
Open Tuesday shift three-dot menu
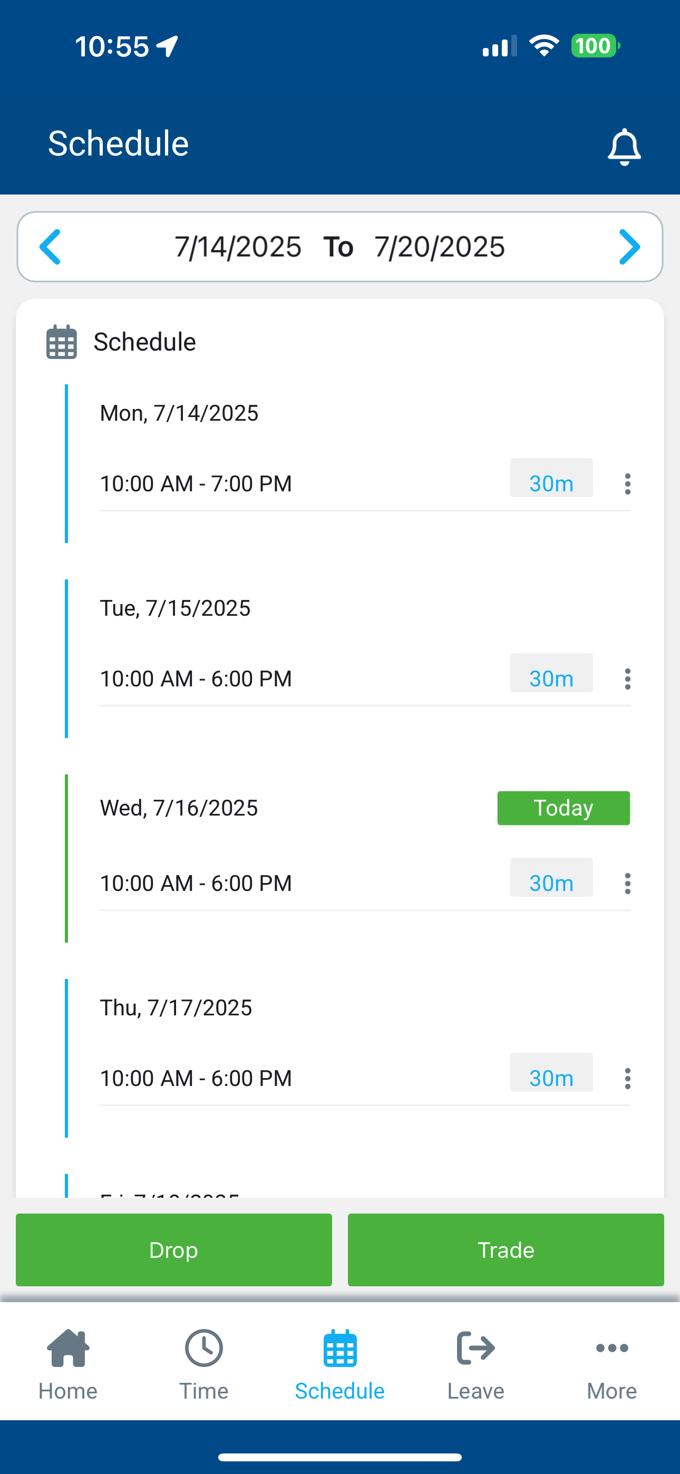tap(627, 678)
